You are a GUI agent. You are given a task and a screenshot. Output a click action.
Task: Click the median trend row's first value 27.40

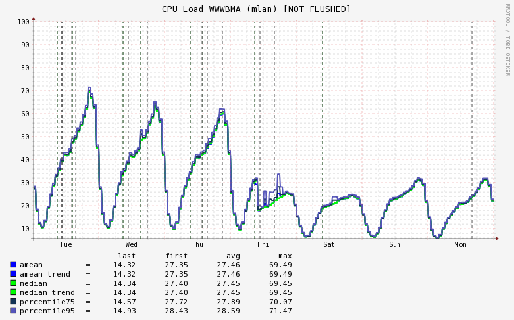[176, 292]
